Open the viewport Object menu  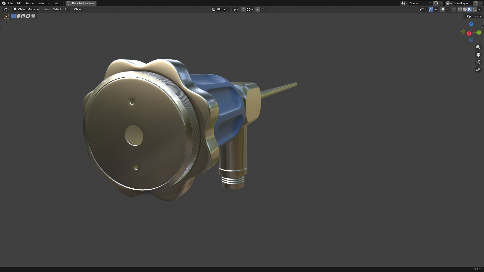pyautogui.click(x=78, y=9)
